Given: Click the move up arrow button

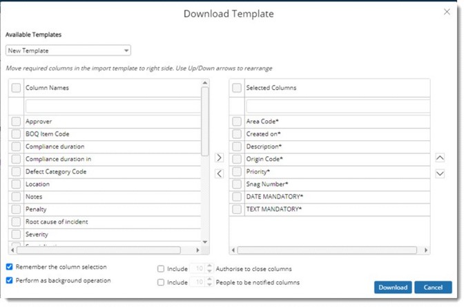Looking at the screenshot, I should pos(440,158).
